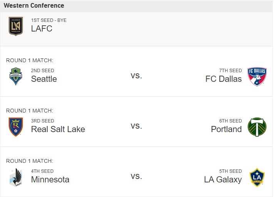The image size is (274, 197).
Task: Click the Portland Timbers axe logo
Action: [257, 127]
